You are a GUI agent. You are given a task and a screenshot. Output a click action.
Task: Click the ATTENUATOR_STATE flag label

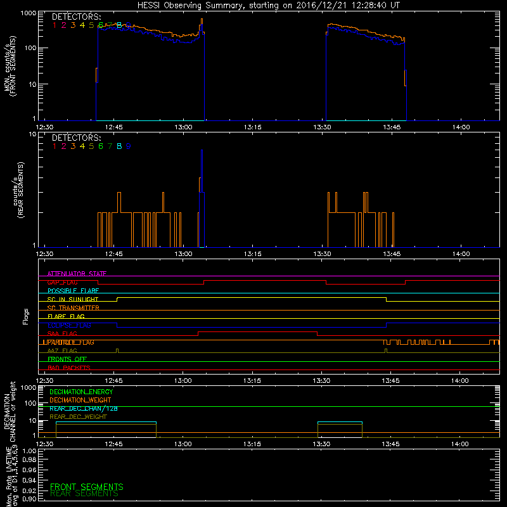(77, 274)
